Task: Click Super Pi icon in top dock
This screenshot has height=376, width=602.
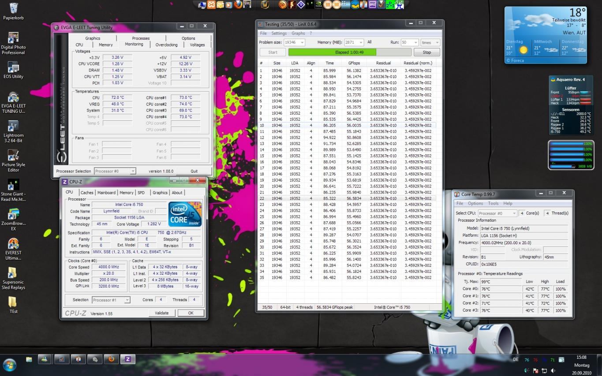Action: [399, 4]
